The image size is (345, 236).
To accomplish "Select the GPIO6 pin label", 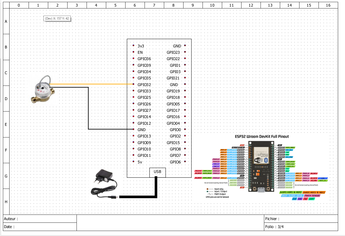I will (x=175, y=162).
